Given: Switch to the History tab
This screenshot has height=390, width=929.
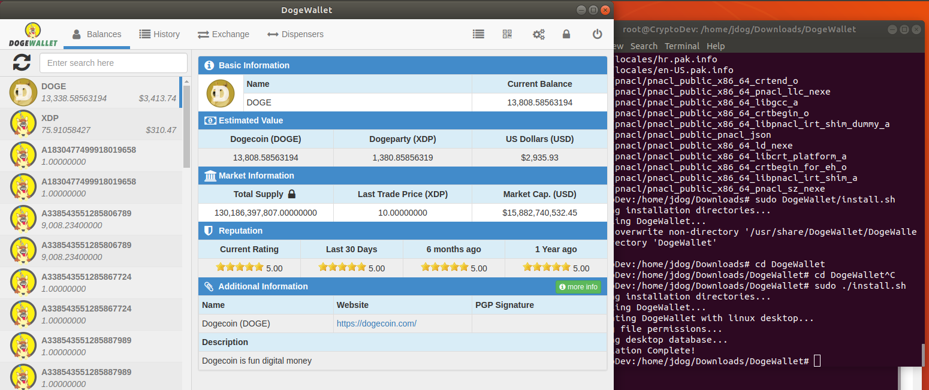Looking at the screenshot, I should [159, 34].
